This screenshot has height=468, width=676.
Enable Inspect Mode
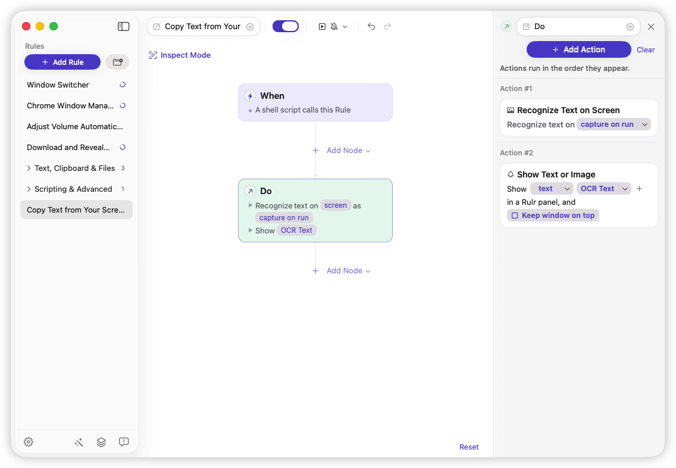click(180, 55)
